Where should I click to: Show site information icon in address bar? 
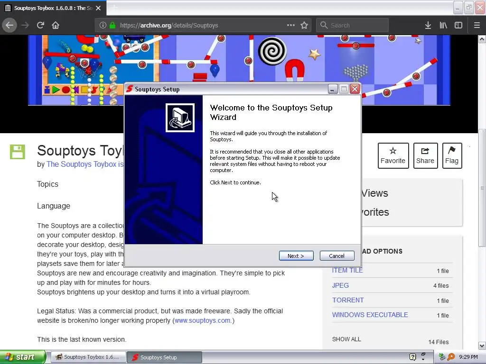[x=103, y=25]
